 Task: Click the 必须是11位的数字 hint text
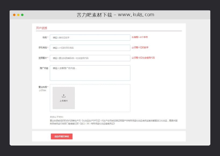(140, 48)
